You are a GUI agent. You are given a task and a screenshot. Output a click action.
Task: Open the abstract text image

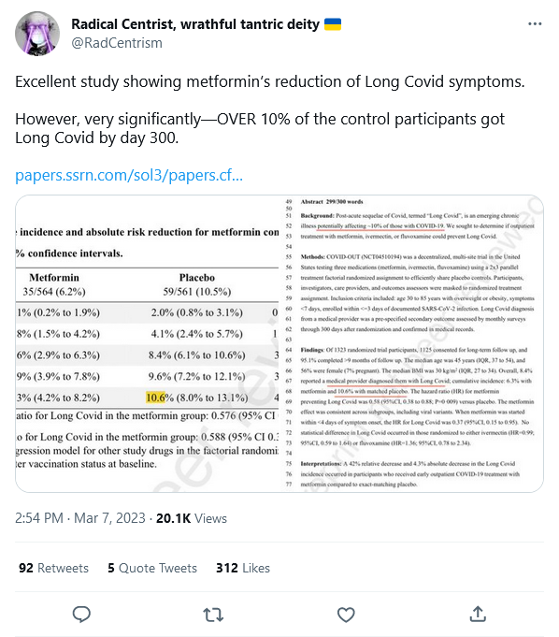412,343
